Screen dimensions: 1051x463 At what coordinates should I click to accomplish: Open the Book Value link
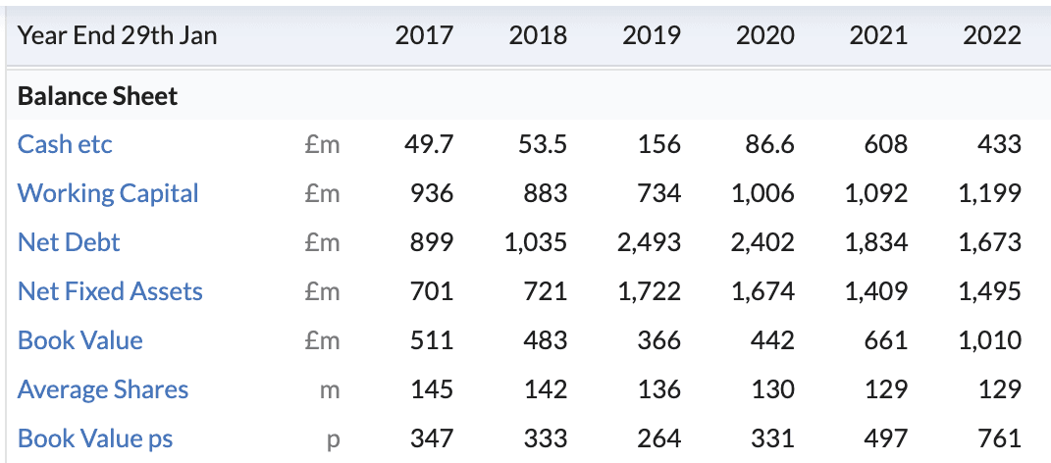click(x=80, y=340)
